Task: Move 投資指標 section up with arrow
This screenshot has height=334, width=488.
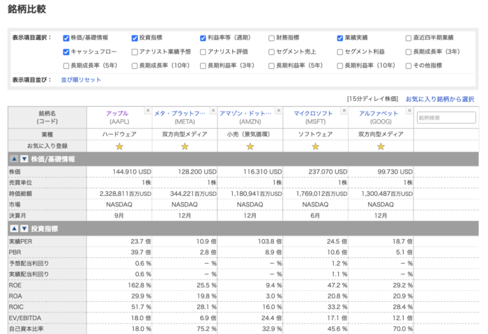Action: (14, 229)
